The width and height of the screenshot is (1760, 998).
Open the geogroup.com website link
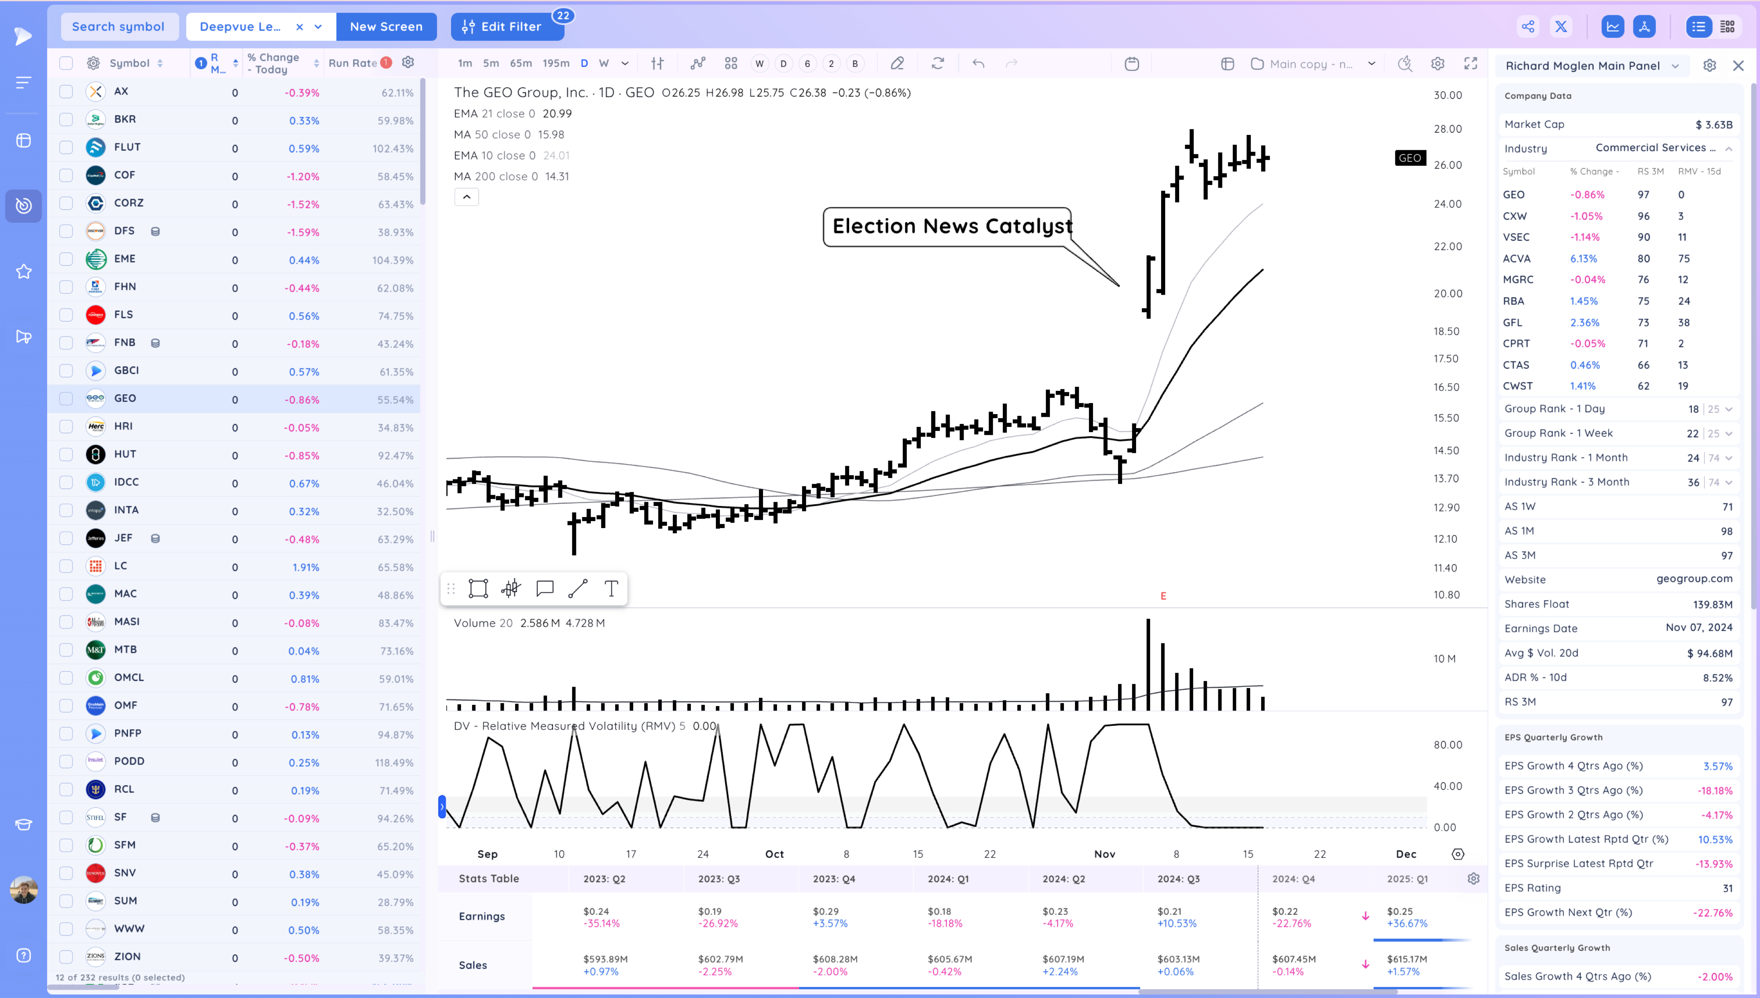click(x=1694, y=579)
